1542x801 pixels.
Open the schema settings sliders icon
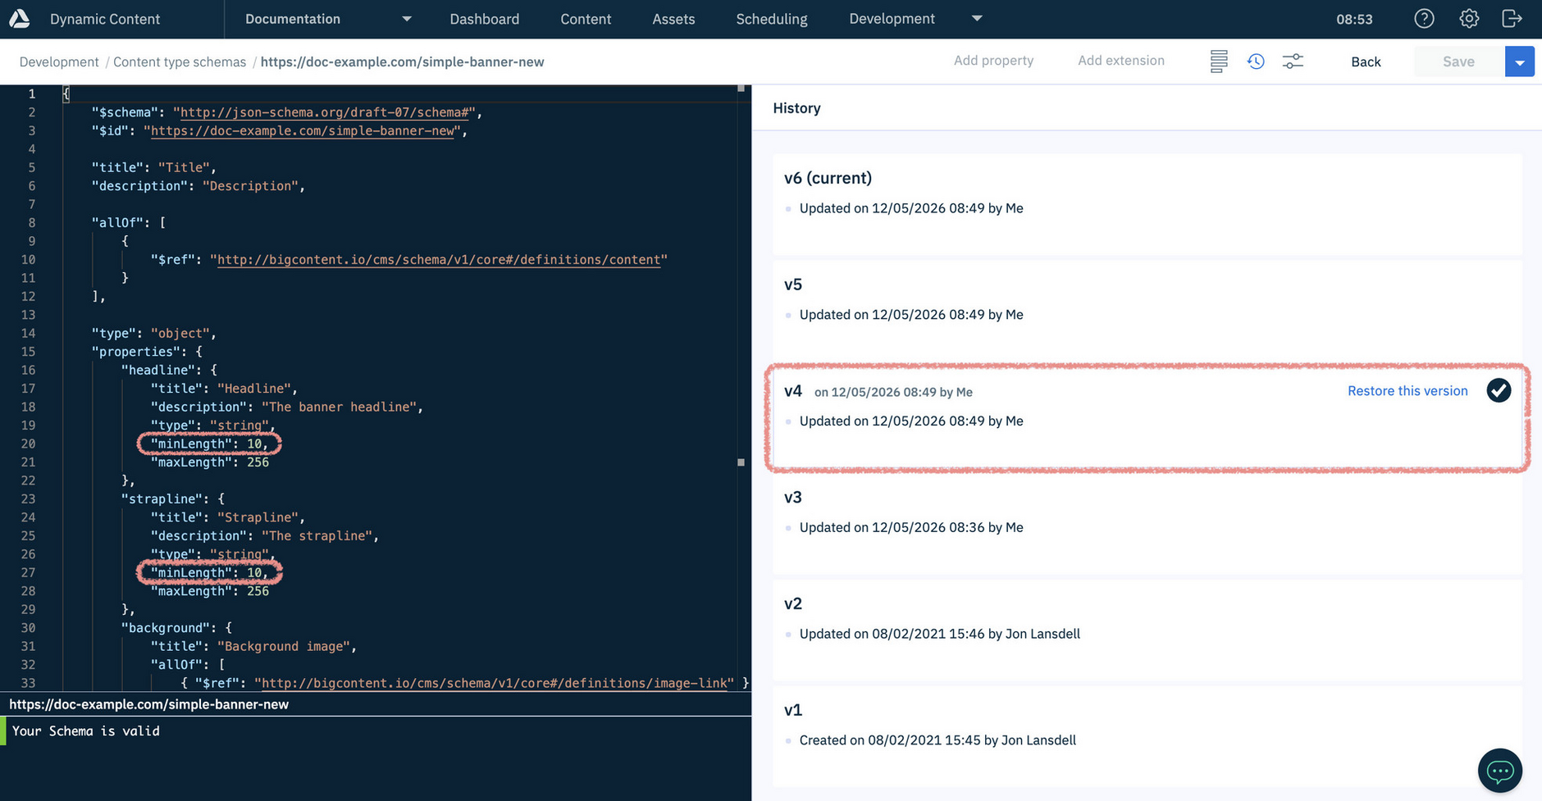[1293, 61]
